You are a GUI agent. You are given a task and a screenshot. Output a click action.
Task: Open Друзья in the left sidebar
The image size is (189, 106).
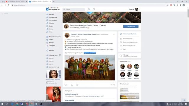(x=51, y=14)
